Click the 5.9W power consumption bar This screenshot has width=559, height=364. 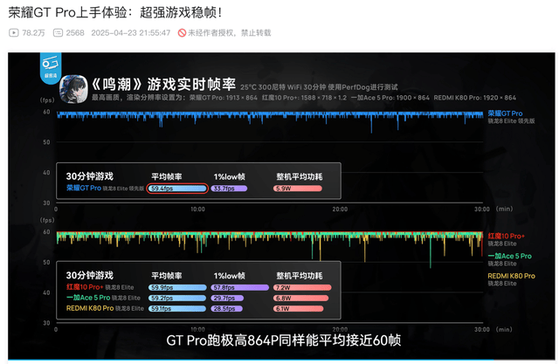coord(298,189)
